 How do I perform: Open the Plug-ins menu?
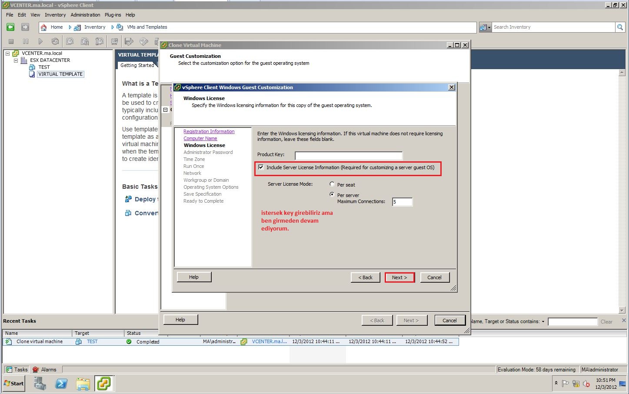click(x=113, y=15)
